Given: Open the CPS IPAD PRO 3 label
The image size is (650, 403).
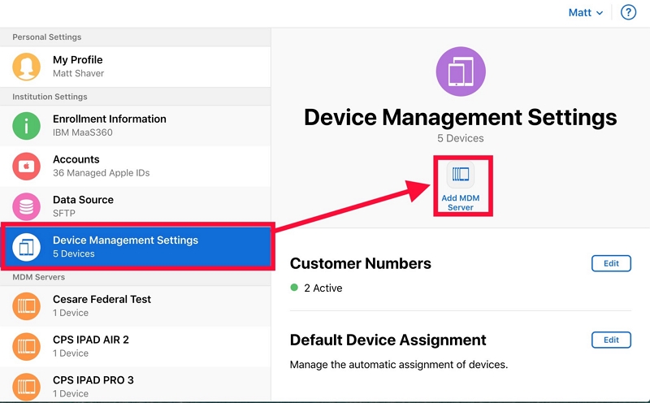Looking at the screenshot, I should (93, 379).
